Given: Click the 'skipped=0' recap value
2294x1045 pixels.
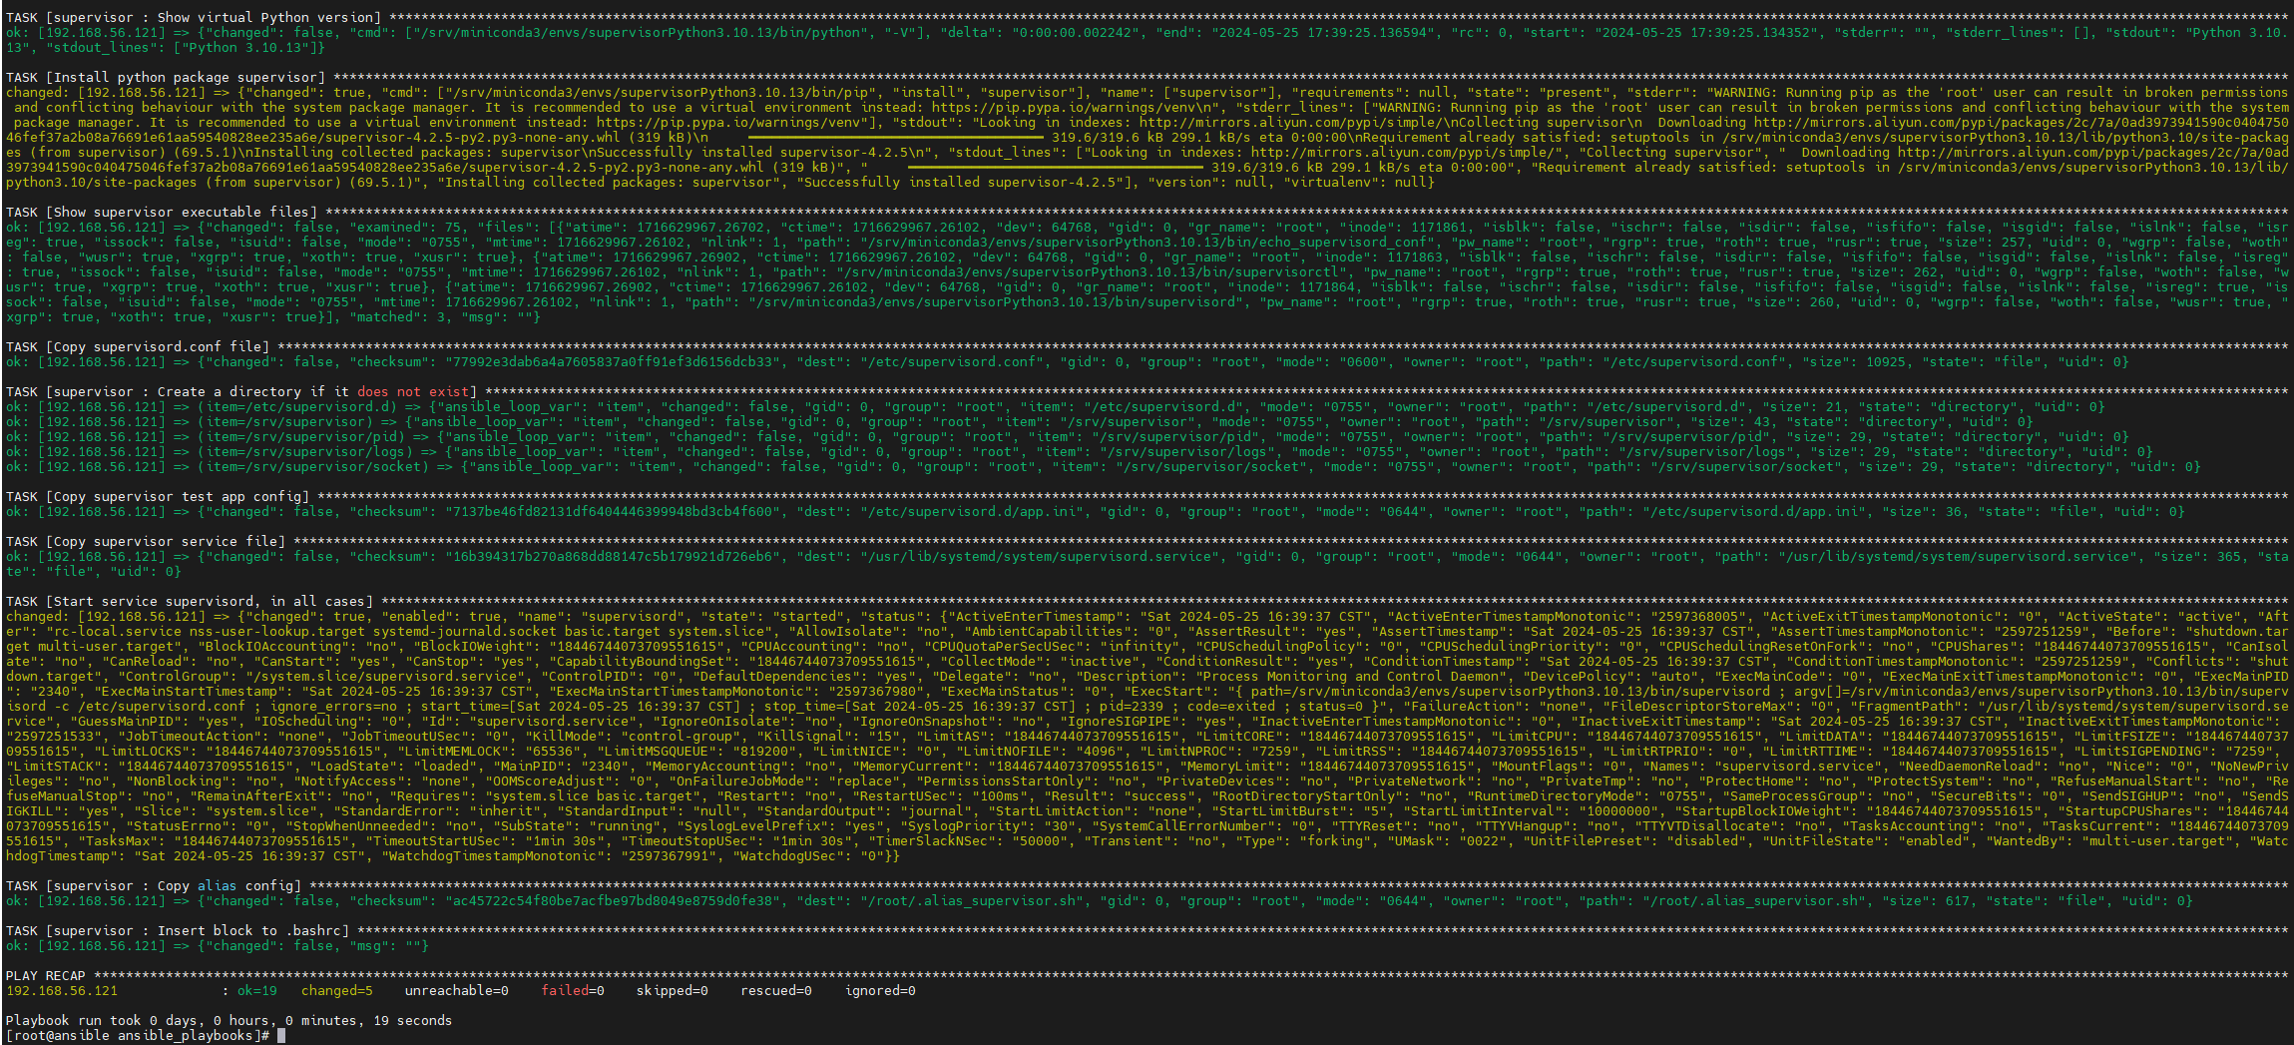Looking at the screenshot, I should 673,990.
